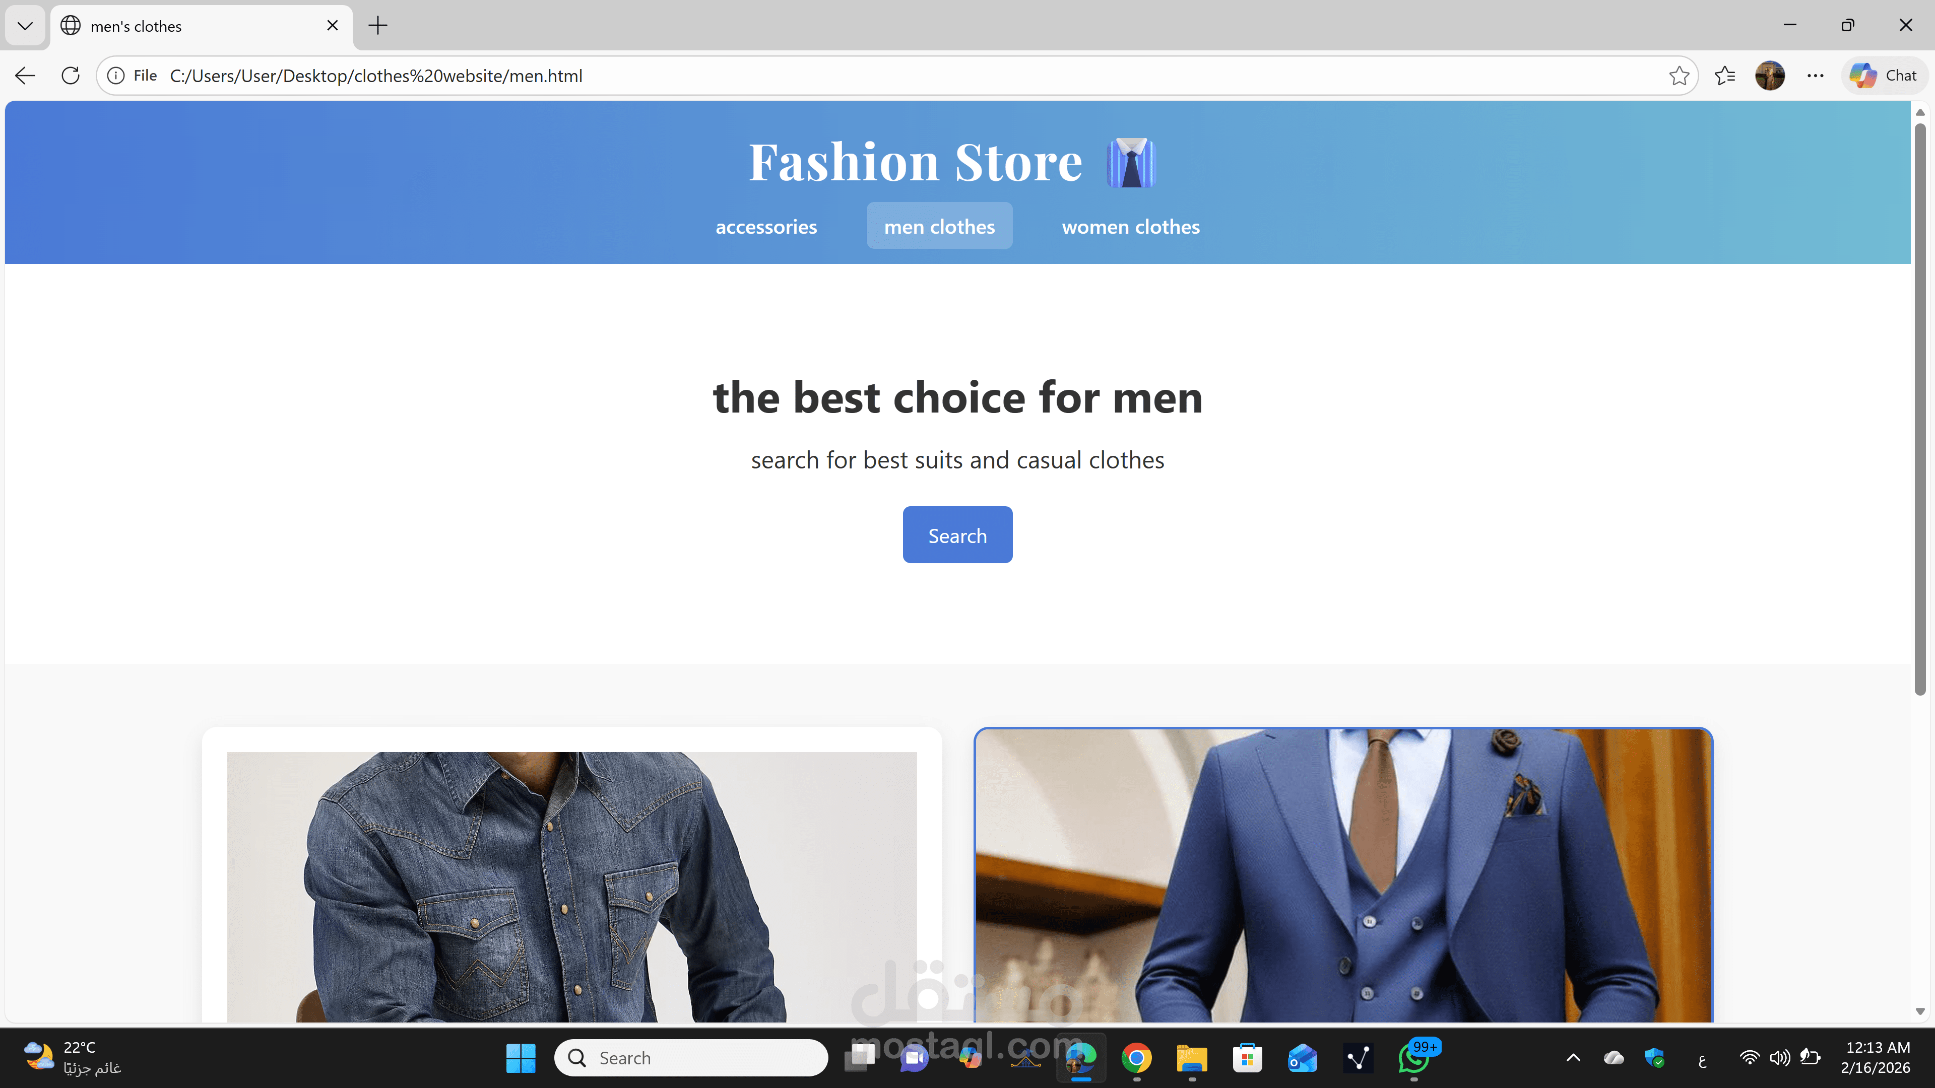The width and height of the screenshot is (1935, 1088).
Task: Open a new browser tab
Action: pos(378,26)
